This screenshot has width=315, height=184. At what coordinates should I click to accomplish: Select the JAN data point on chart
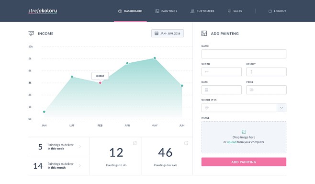[x=44, y=112]
